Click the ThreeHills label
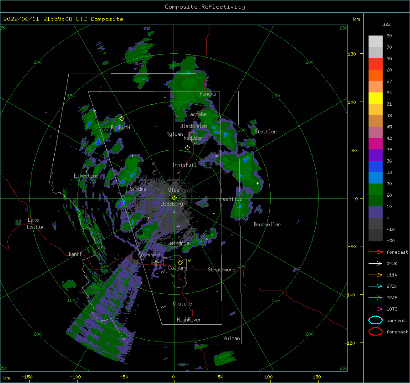 coord(229,199)
